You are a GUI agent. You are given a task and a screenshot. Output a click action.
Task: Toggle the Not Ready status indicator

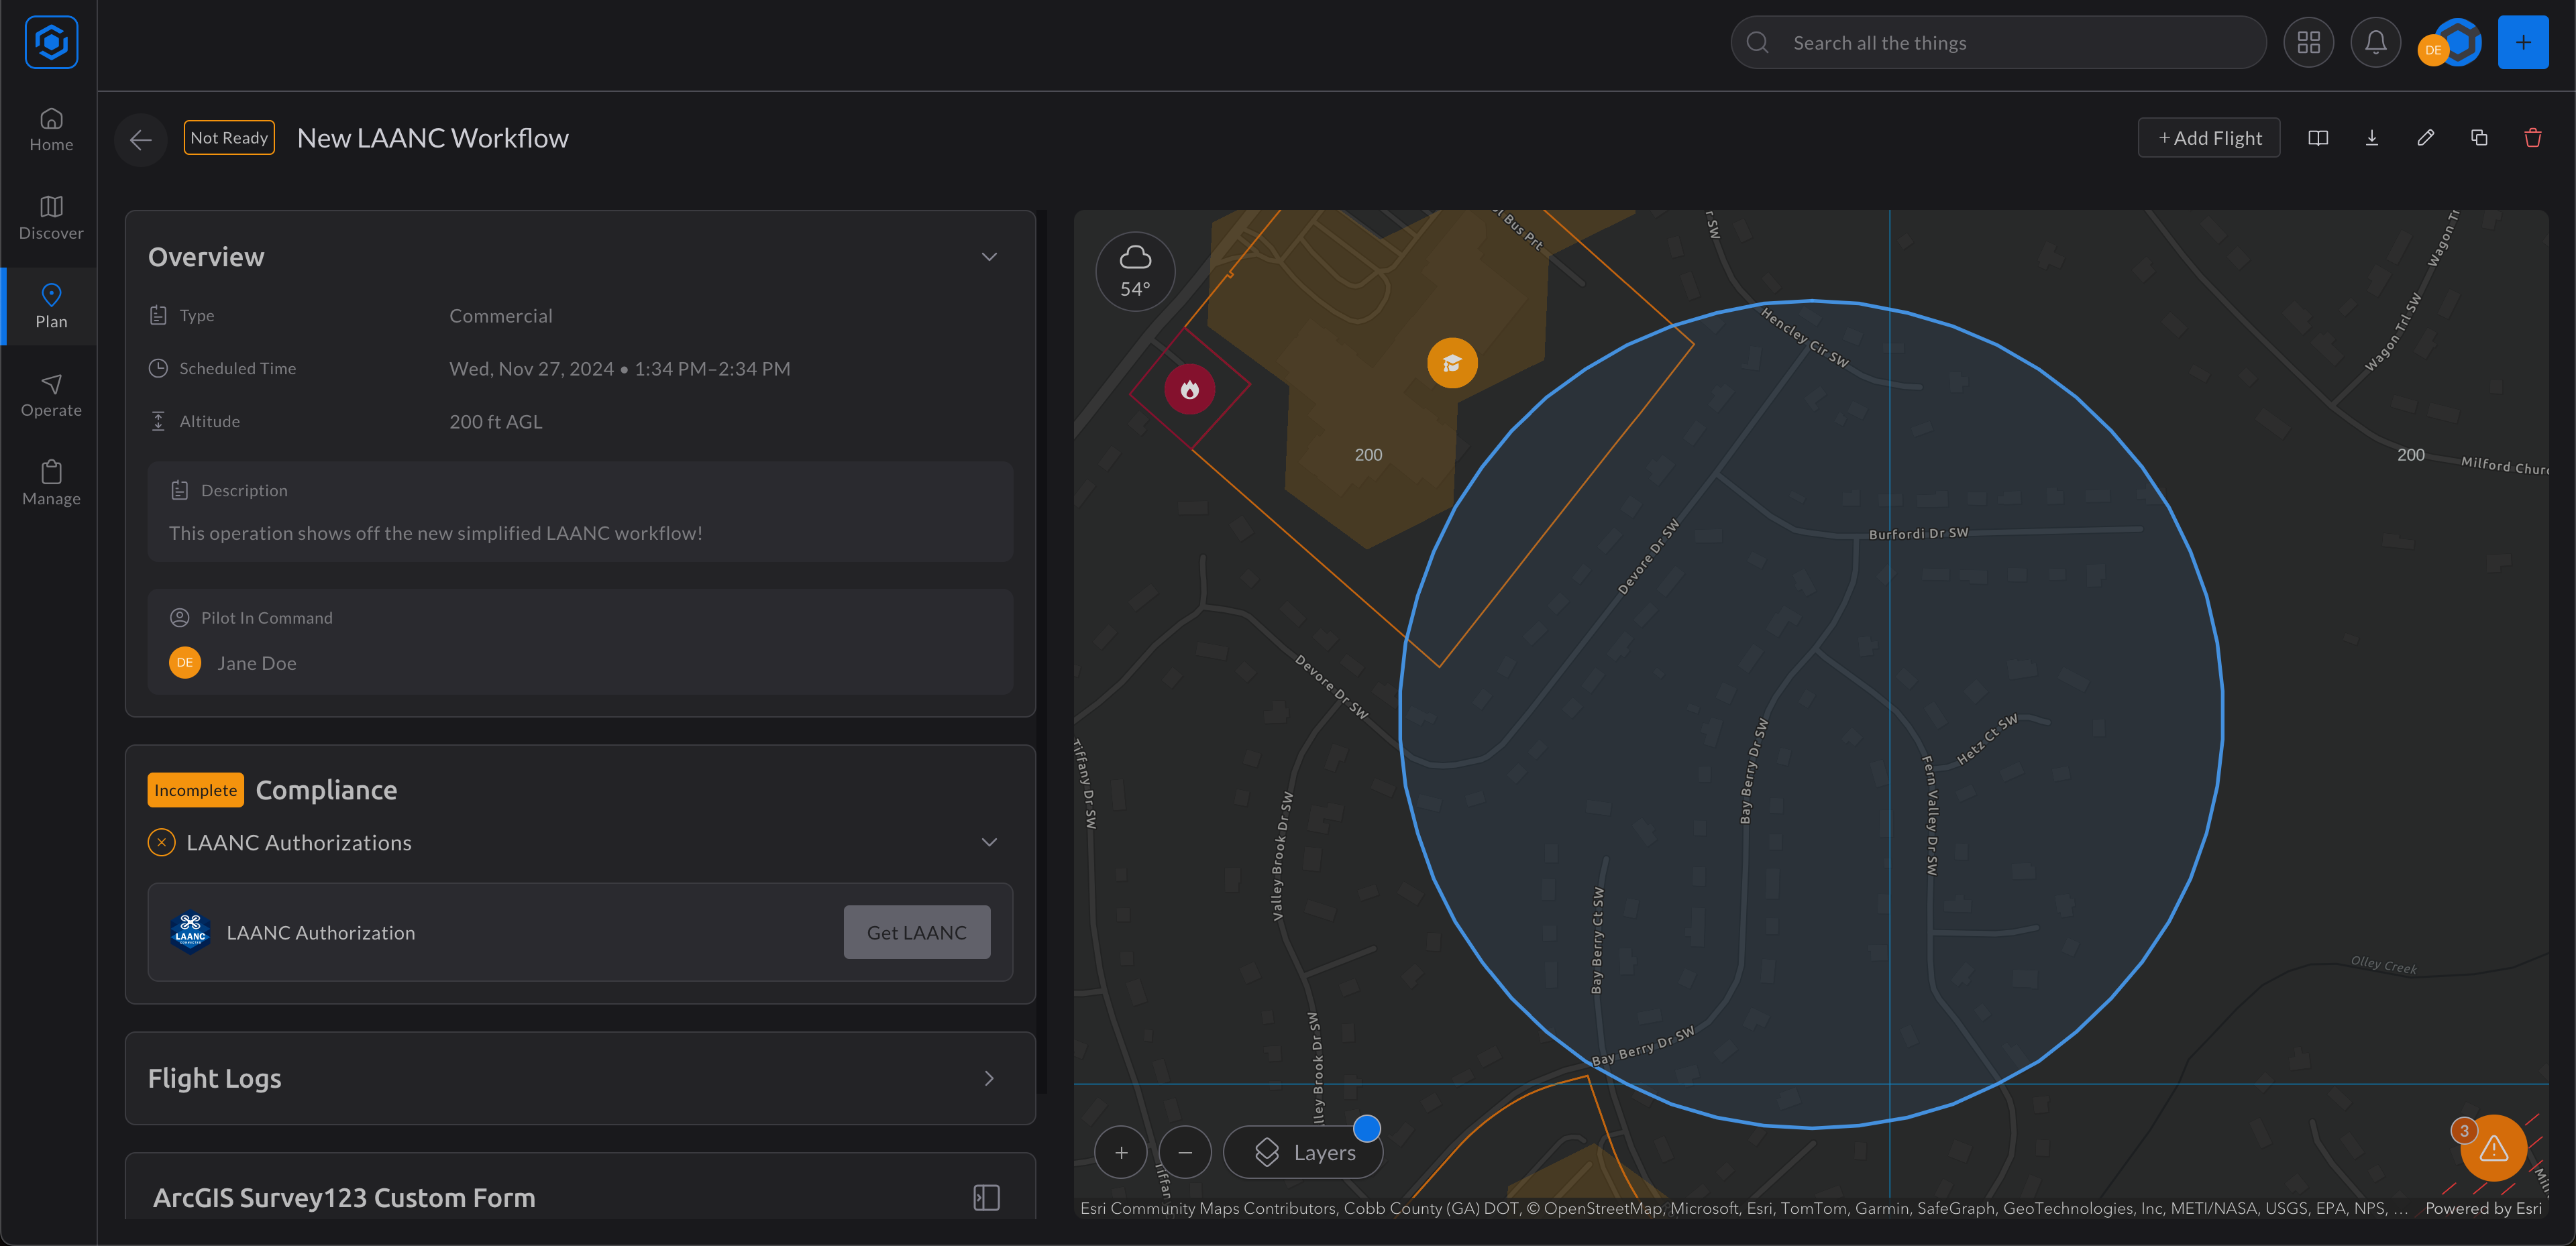coord(228,138)
